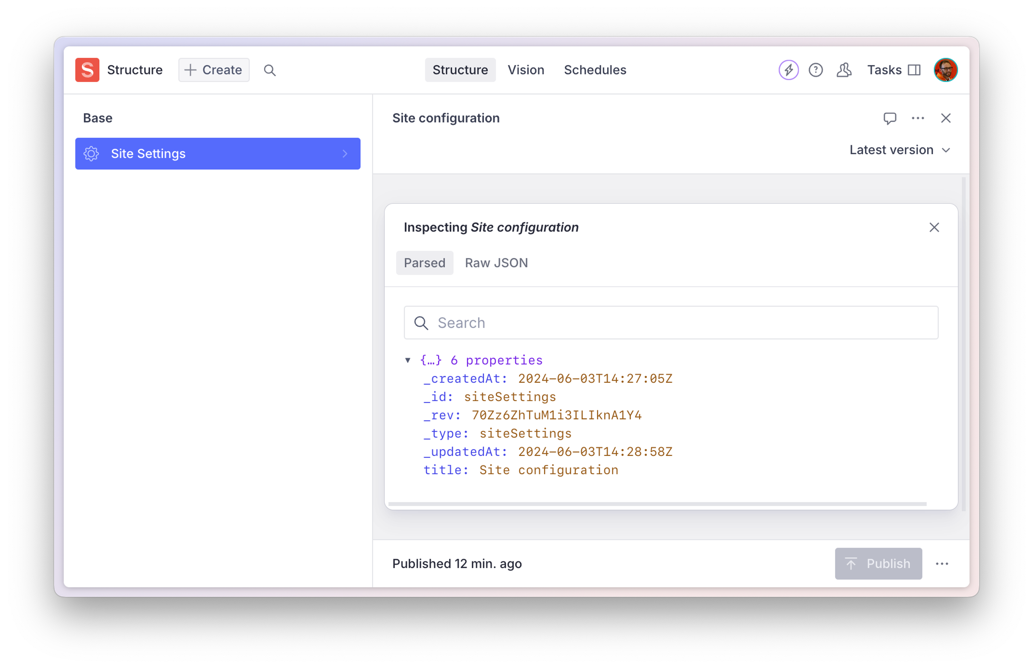The width and height of the screenshot is (1033, 668).
Task: Click the red Sanity S logo
Action: click(87, 70)
